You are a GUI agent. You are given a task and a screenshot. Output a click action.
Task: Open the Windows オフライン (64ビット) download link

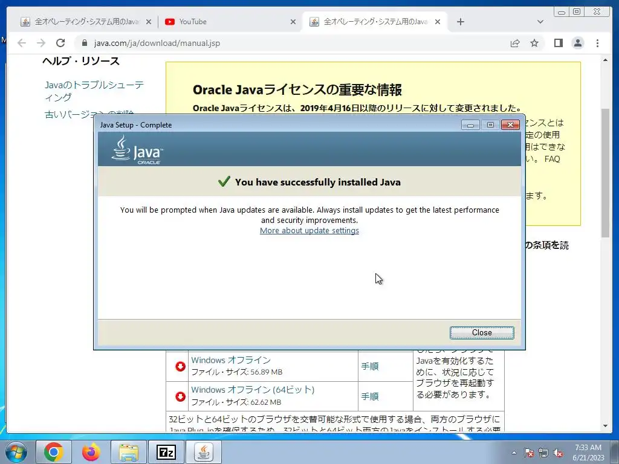click(253, 390)
